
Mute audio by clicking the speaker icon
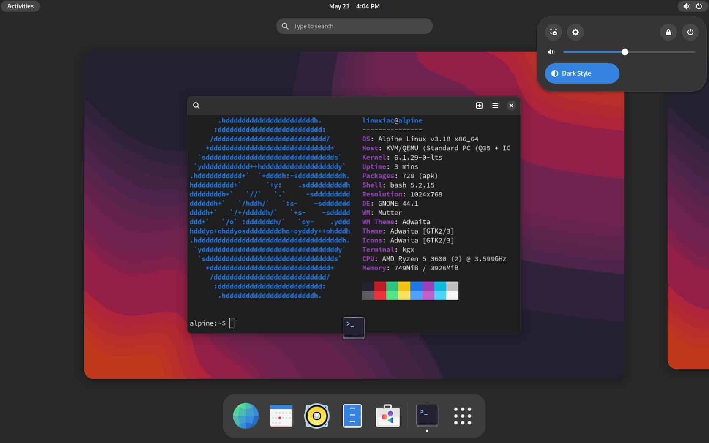pyautogui.click(x=551, y=52)
